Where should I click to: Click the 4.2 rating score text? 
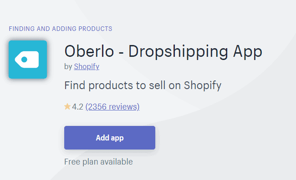point(77,107)
